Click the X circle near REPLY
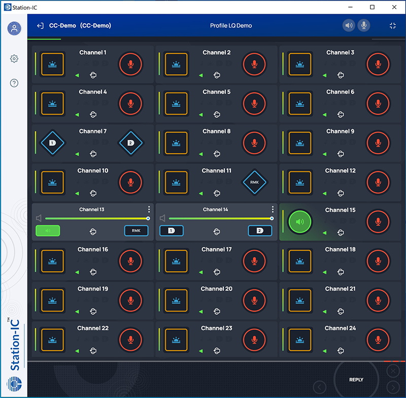 click(x=393, y=371)
